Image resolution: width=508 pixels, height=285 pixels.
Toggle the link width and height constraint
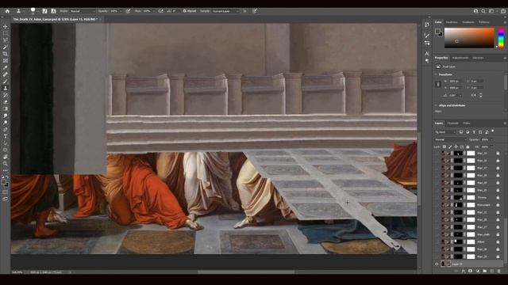[438, 85]
